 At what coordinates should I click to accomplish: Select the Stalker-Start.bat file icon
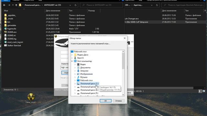point(5,45)
